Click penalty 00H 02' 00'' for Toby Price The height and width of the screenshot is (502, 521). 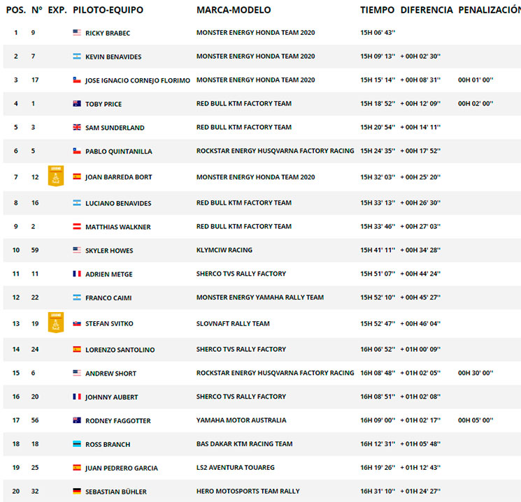476,103
